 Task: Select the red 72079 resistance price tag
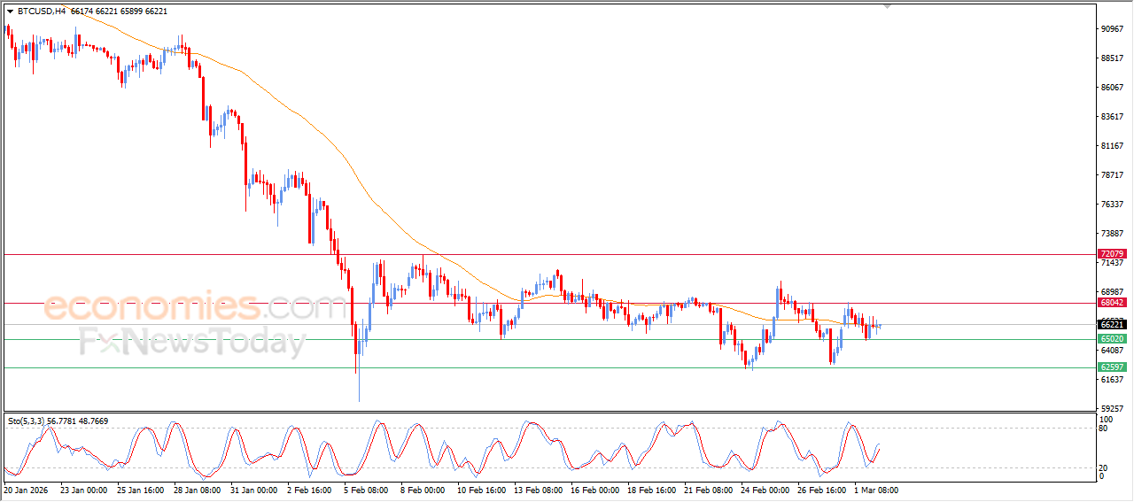tap(1112, 254)
